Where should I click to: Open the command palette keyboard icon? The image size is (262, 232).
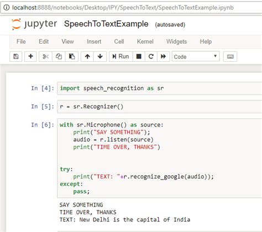230,56
